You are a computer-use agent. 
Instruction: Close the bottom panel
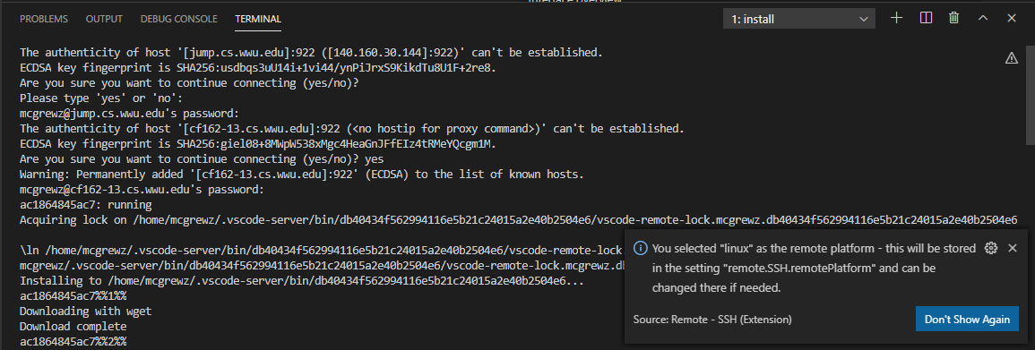tap(1011, 19)
